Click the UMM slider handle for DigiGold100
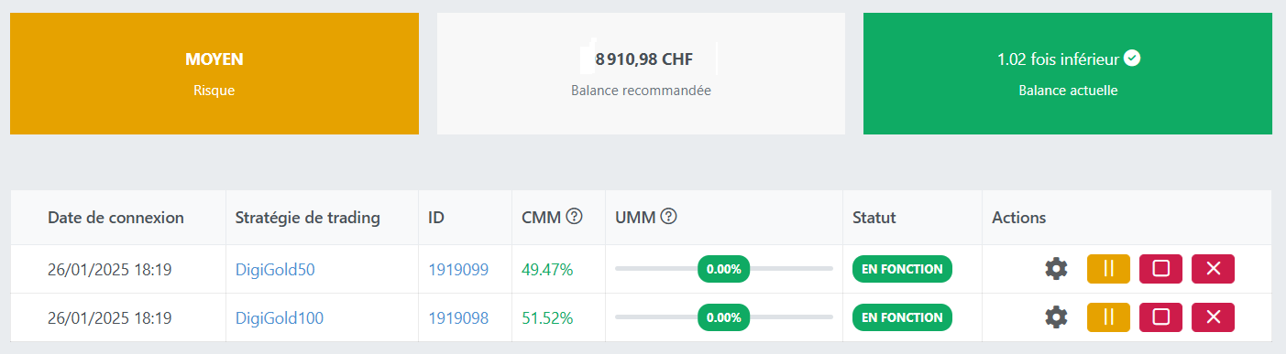The width and height of the screenshot is (1286, 354). pyautogui.click(x=723, y=317)
